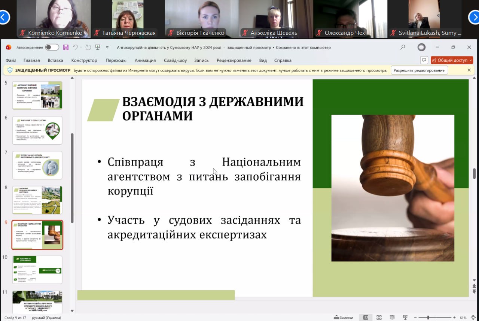Fit slide to current window icon
The image size is (479, 321).
click(x=473, y=318)
